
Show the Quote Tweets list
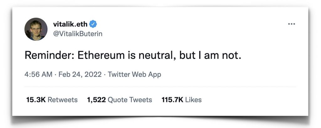pyautogui.click(x=130, y=100)
